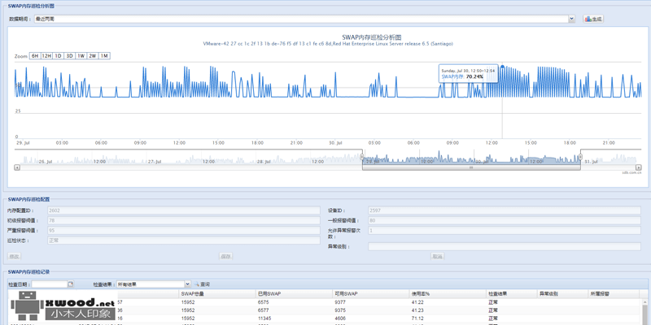
Task: Click the chart generate icon button
Action: pyautogui.click(x=593, y=19)
